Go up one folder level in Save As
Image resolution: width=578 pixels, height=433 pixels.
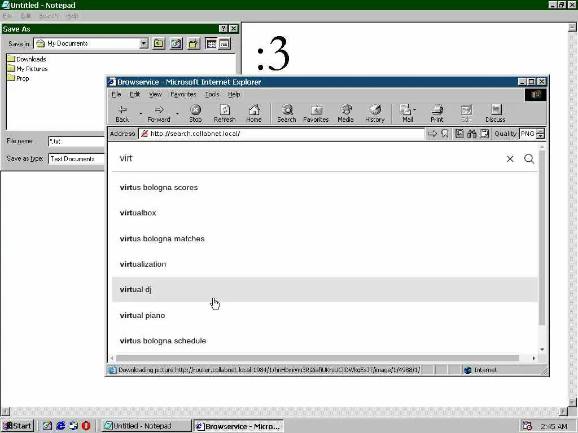point(159,43)
